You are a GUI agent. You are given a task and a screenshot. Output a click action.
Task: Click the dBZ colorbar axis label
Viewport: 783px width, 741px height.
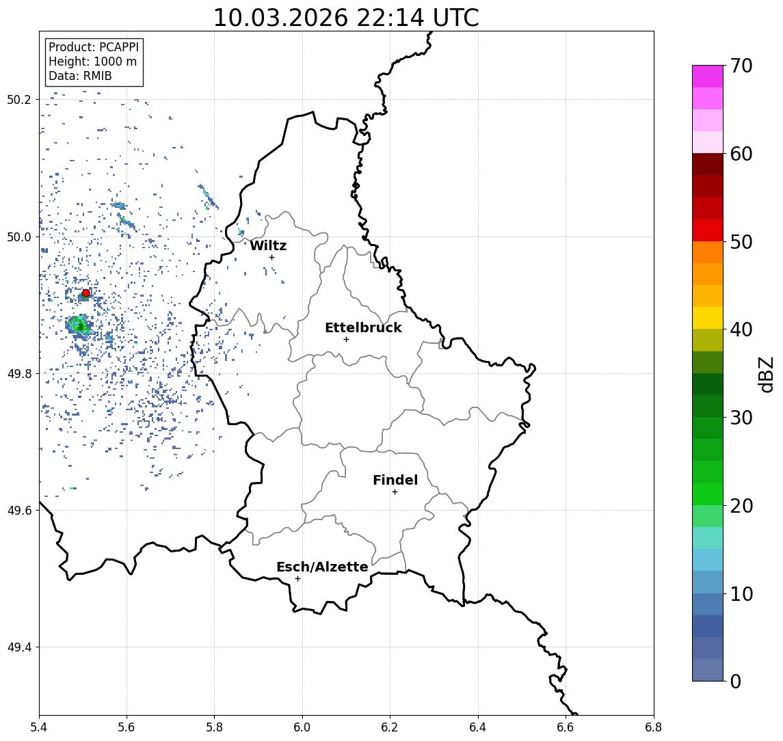coord(766,374)
